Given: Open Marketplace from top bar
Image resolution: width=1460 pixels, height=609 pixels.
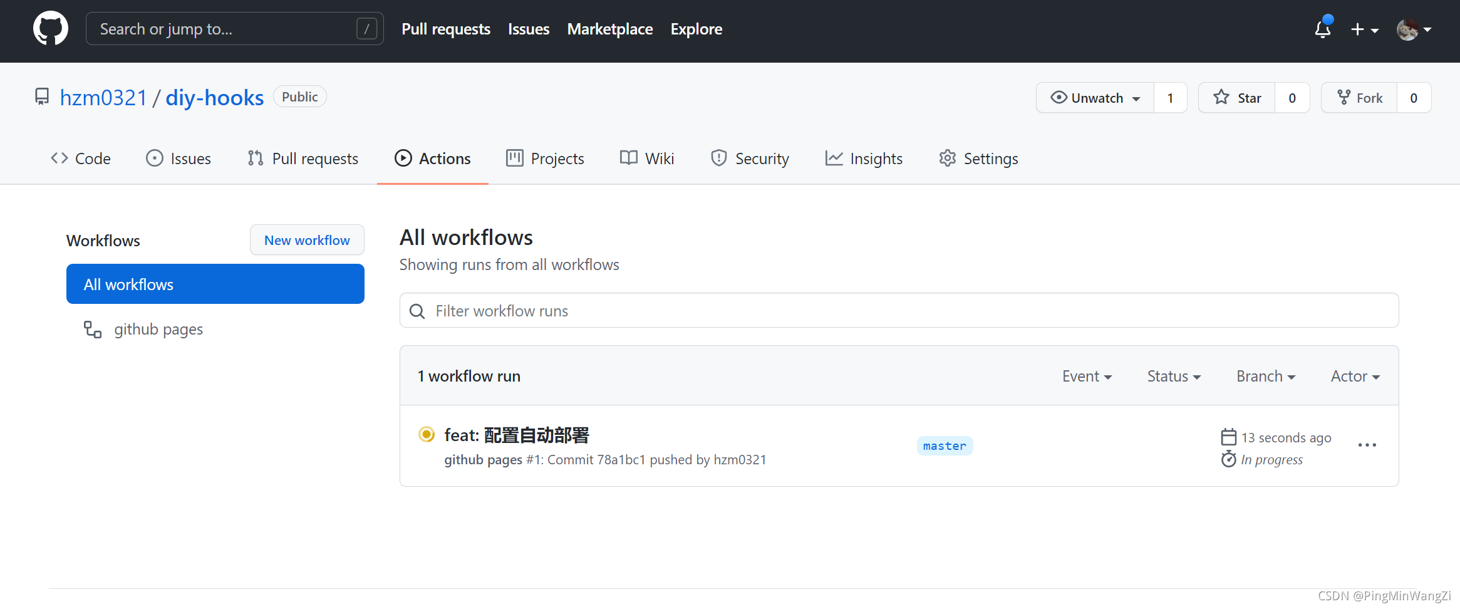Looking at the screenshot, I should pyautogui.click(x=610, y=29).
